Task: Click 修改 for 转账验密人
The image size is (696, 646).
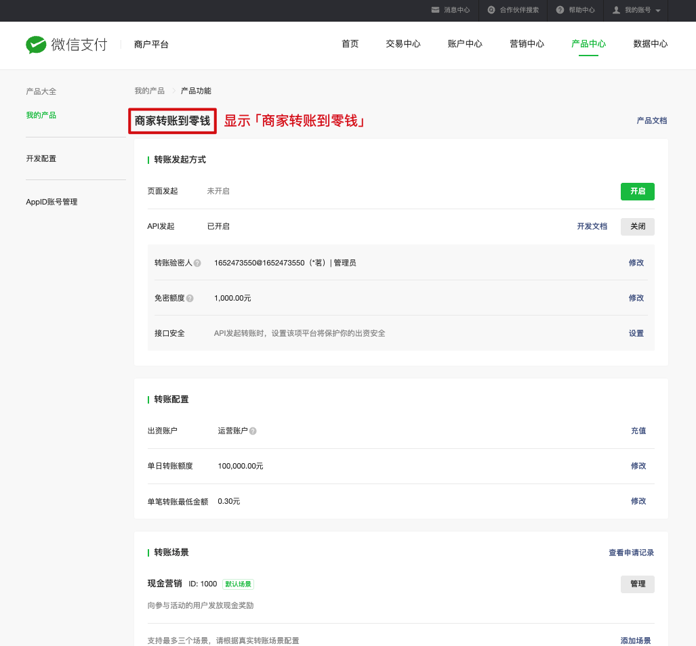Action: [x=636, y=263]
